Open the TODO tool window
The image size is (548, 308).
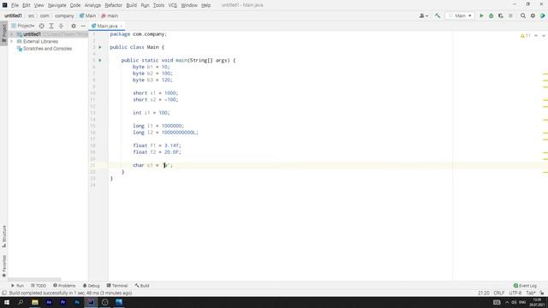tap(39, 286)
